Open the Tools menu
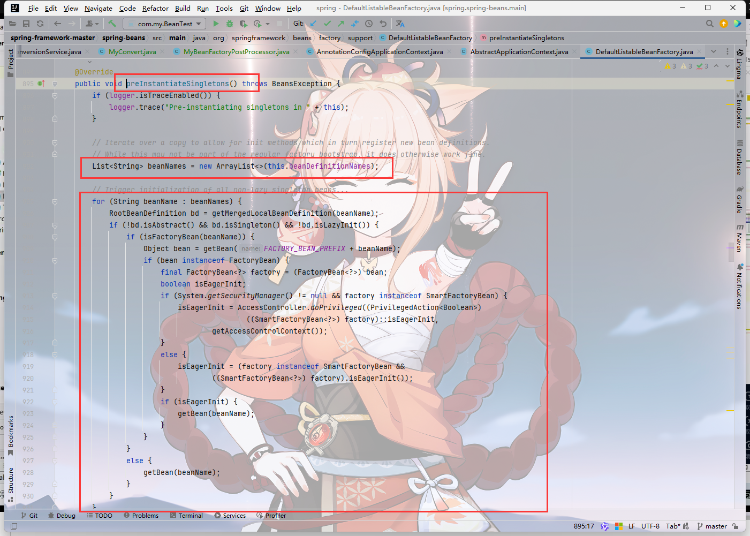 224,8
